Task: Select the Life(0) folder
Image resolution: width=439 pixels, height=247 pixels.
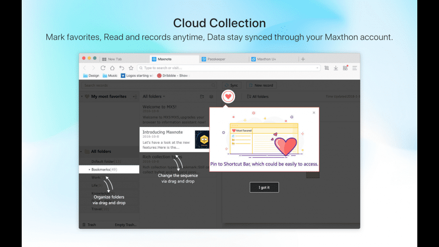Action: [x=97, y=185]
